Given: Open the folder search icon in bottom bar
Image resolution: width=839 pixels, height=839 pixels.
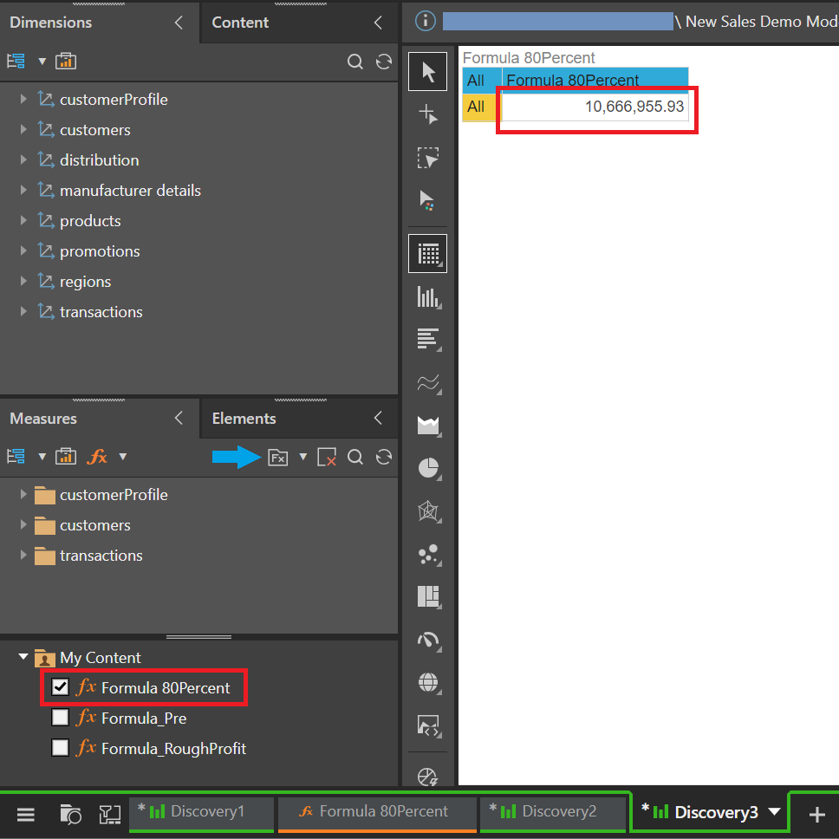Looking at the screenshot, I should tap(70, 815).
